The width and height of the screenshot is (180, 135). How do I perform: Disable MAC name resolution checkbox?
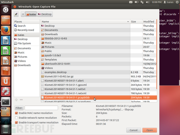click(16, 113)
